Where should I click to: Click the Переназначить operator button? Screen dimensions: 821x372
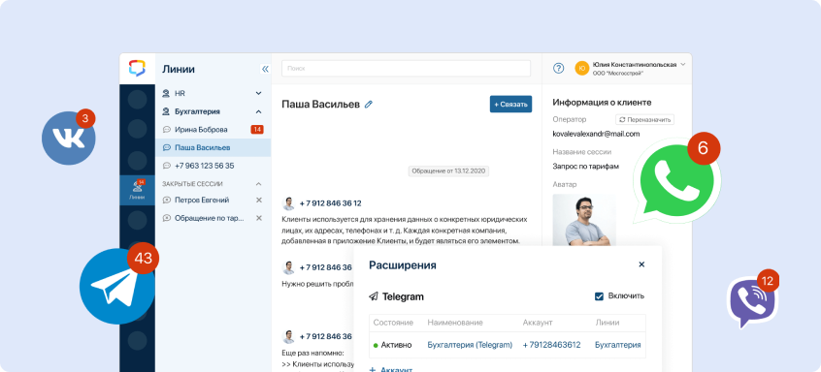(644, 120)
